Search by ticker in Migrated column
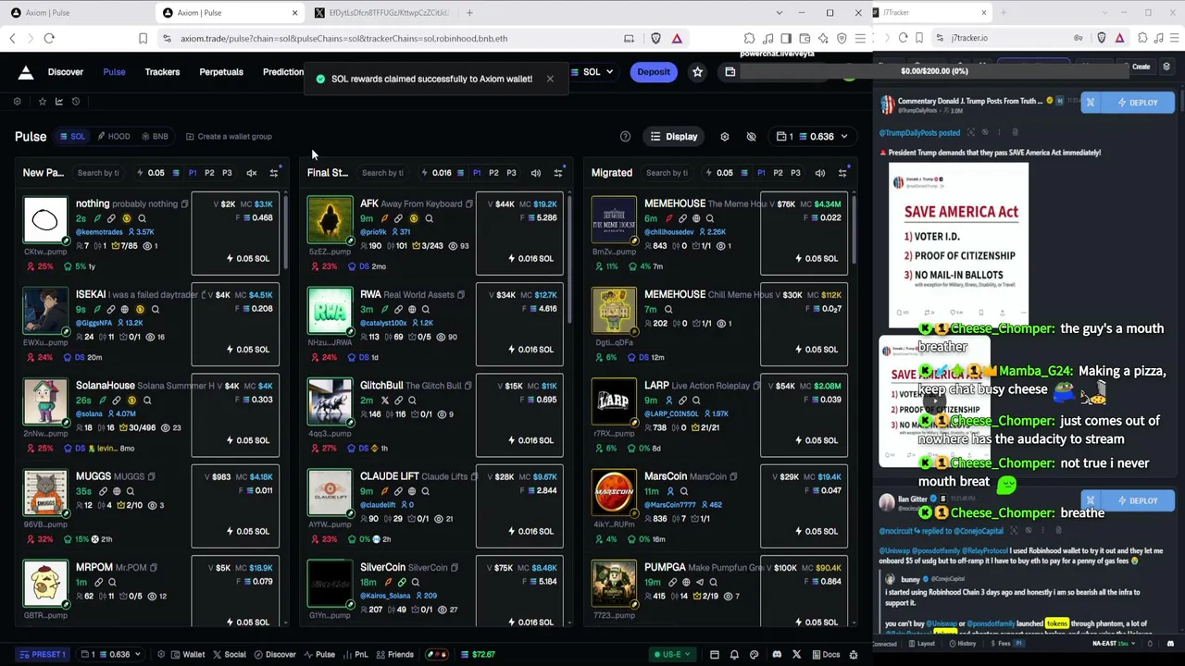 tap(668, 173)
